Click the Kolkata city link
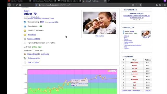167x94 pixels. coord(33,17)
